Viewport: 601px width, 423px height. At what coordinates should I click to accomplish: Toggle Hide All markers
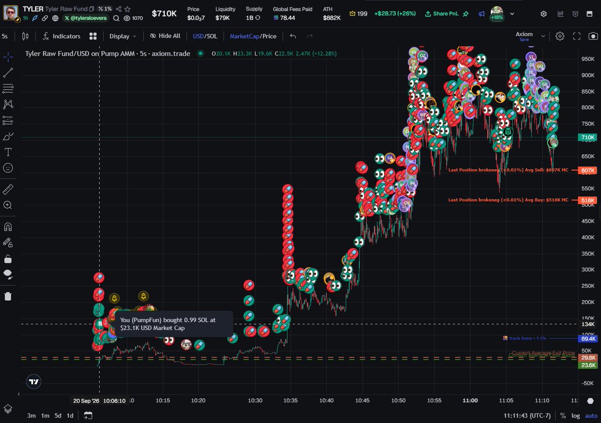coord(165,36)
